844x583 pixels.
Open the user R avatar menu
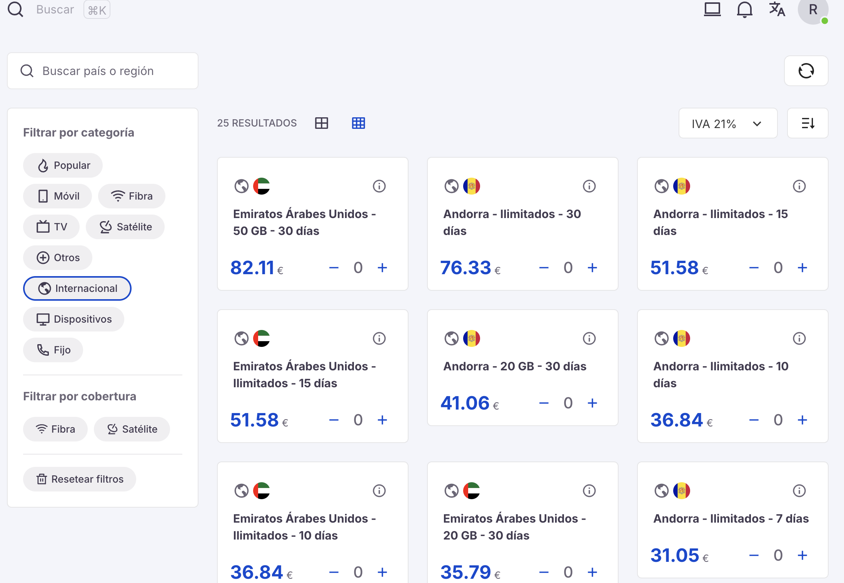(x=812, y=10)
